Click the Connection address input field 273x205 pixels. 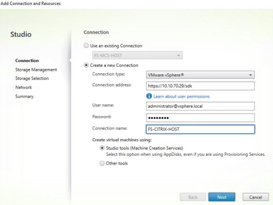[200, 86]
